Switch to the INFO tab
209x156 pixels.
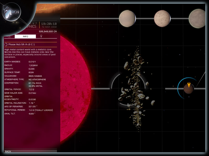click(25, 36)
